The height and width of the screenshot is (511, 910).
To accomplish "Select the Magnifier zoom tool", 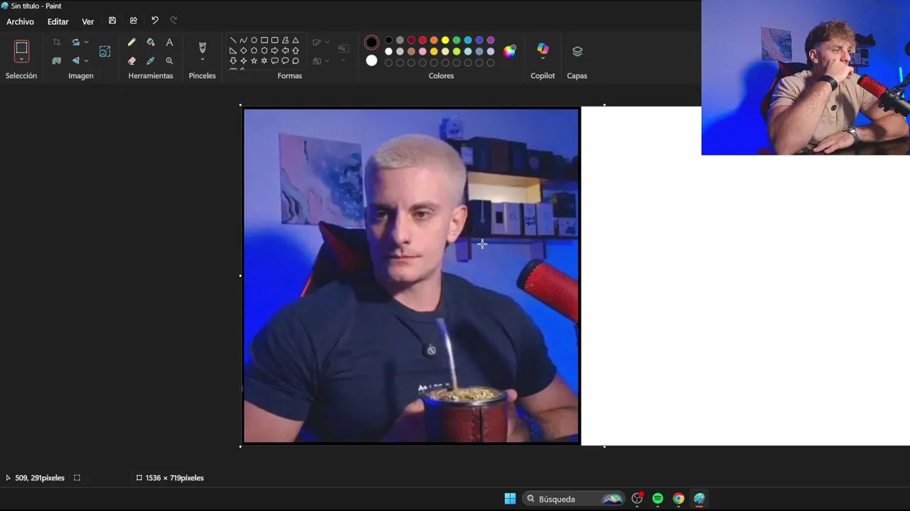I will coord(169,61).
